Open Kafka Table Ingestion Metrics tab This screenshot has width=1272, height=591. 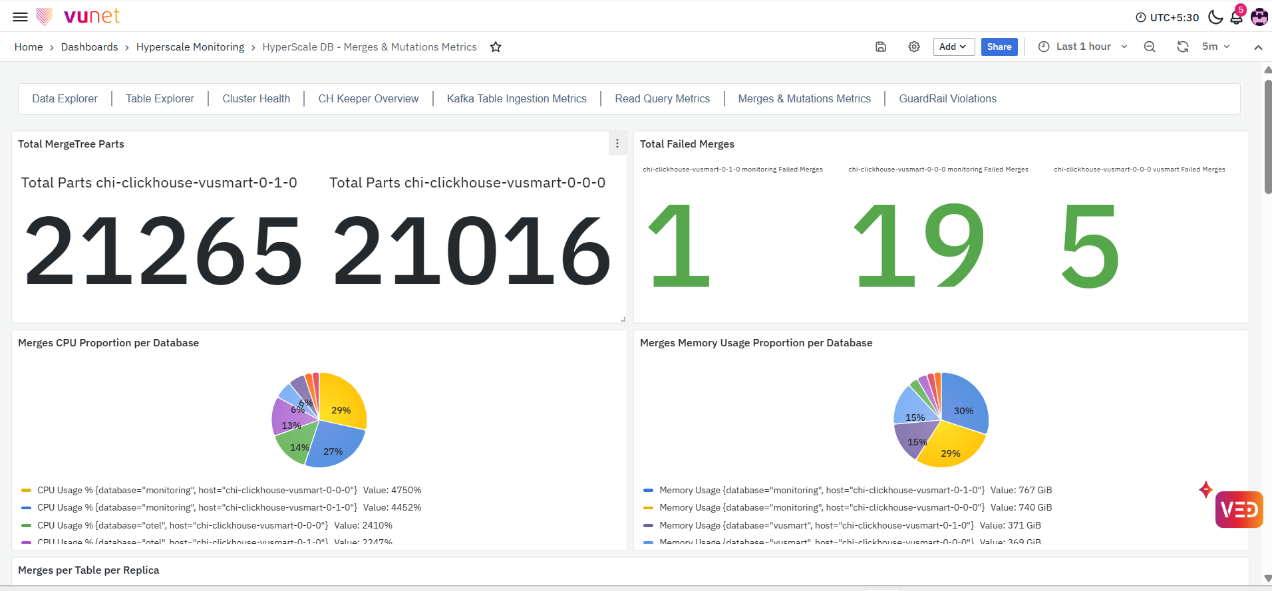[x=517, y=98]
